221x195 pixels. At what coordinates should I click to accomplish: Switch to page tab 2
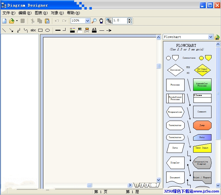pos(141,185)
